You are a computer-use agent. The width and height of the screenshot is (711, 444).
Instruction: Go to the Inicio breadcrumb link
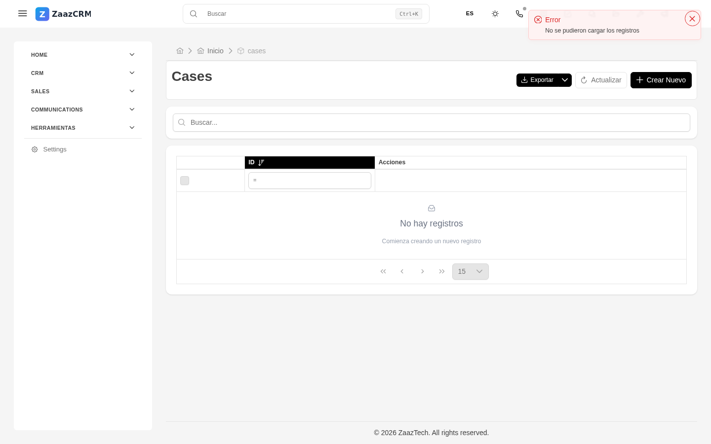210,51
